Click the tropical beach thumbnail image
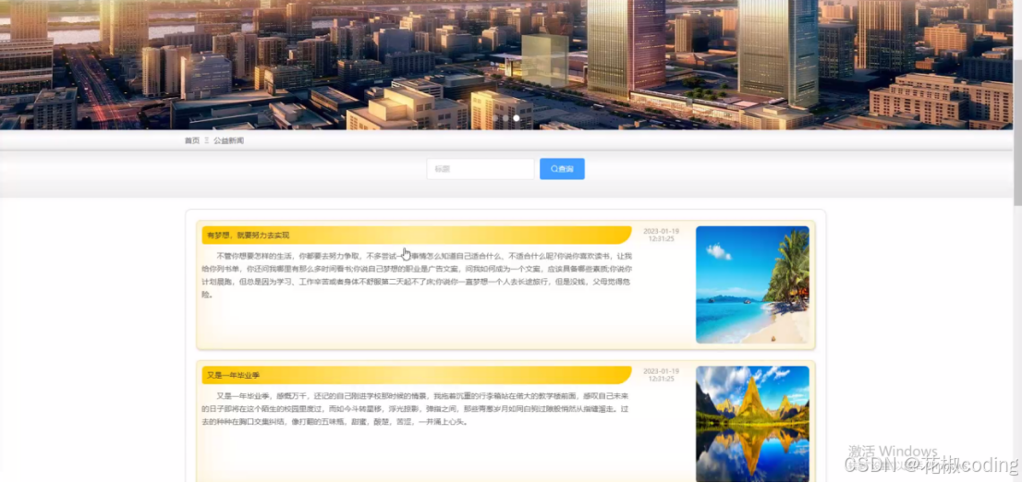Viewport: 1022px width, 483px height. (752, 284)
